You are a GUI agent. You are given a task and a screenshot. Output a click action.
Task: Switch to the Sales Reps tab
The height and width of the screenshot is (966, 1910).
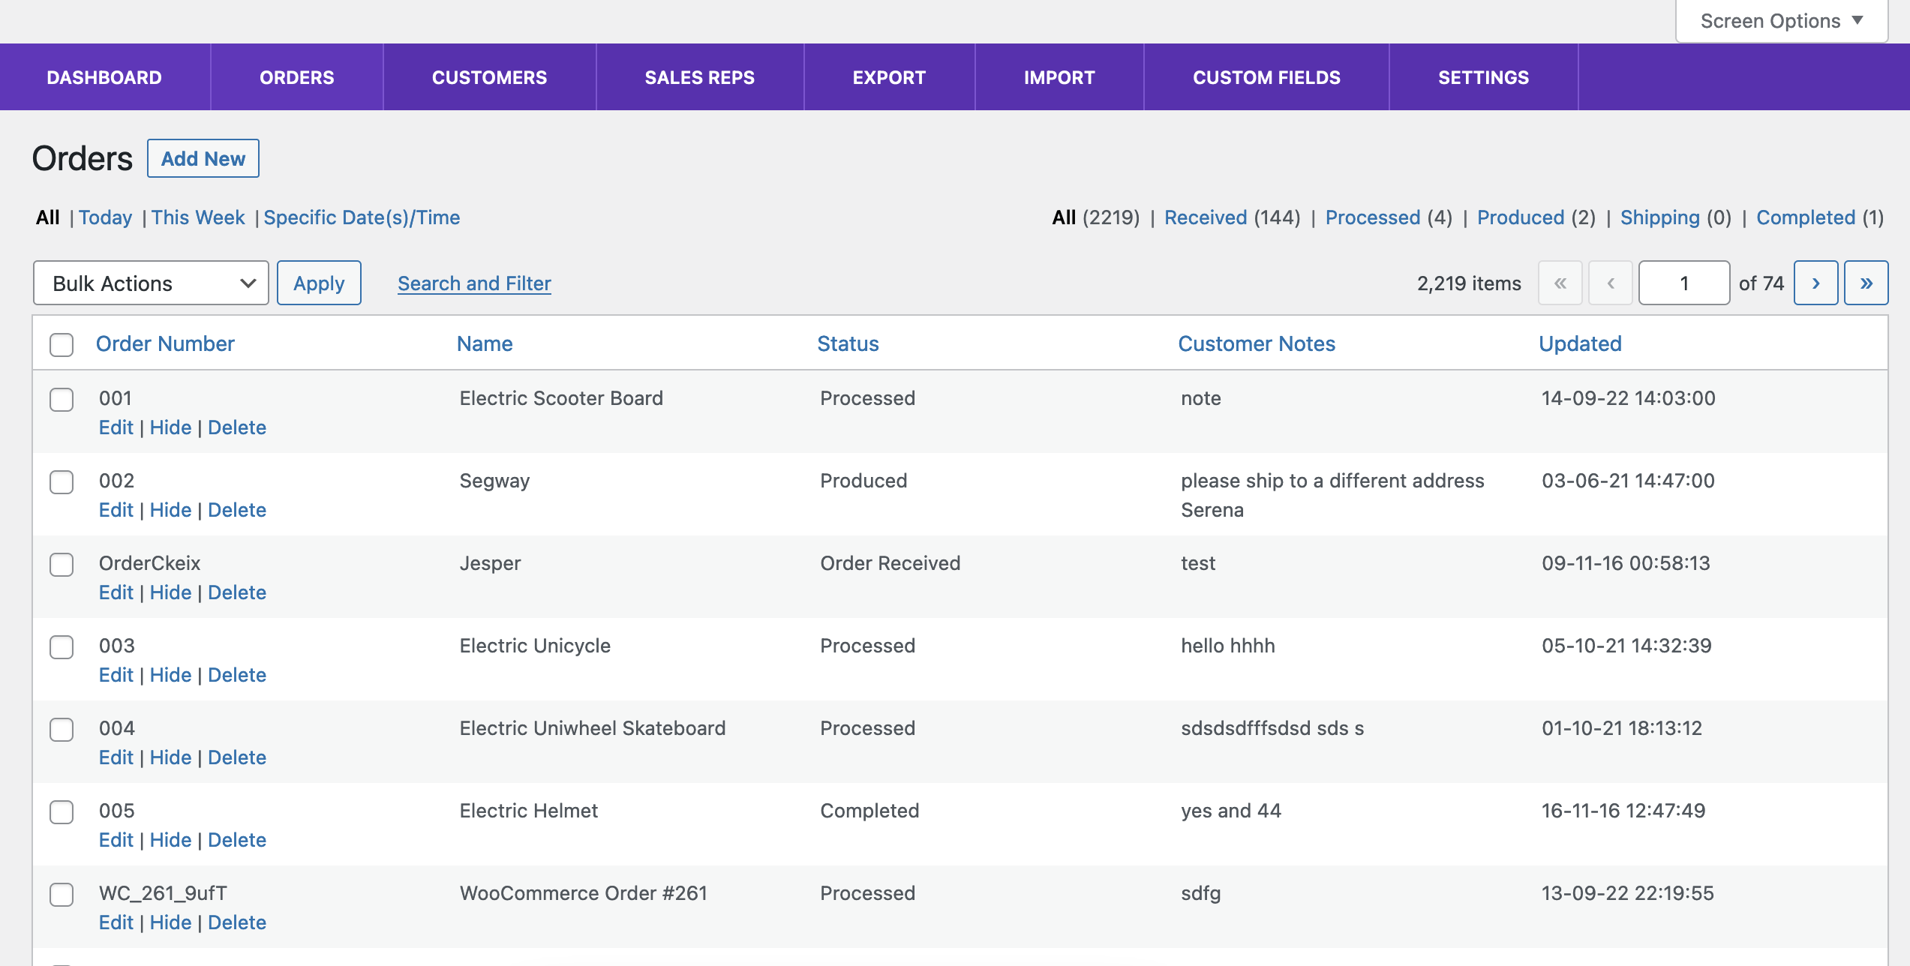[x=699, y=77]
